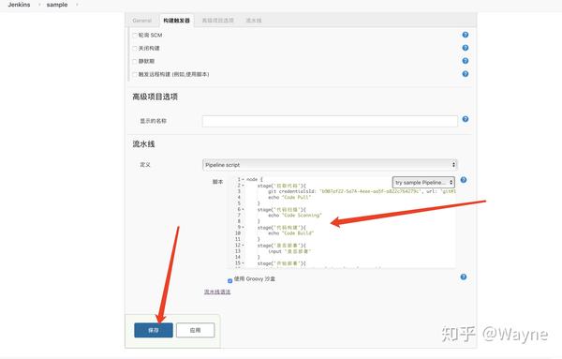
Task: Collapse the stage block at line 15
Action: click(x=243, y=263)
